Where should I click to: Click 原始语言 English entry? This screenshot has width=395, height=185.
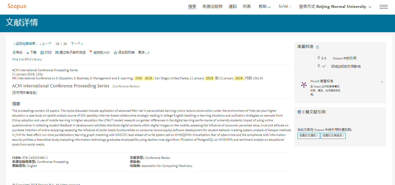point(24,166)
